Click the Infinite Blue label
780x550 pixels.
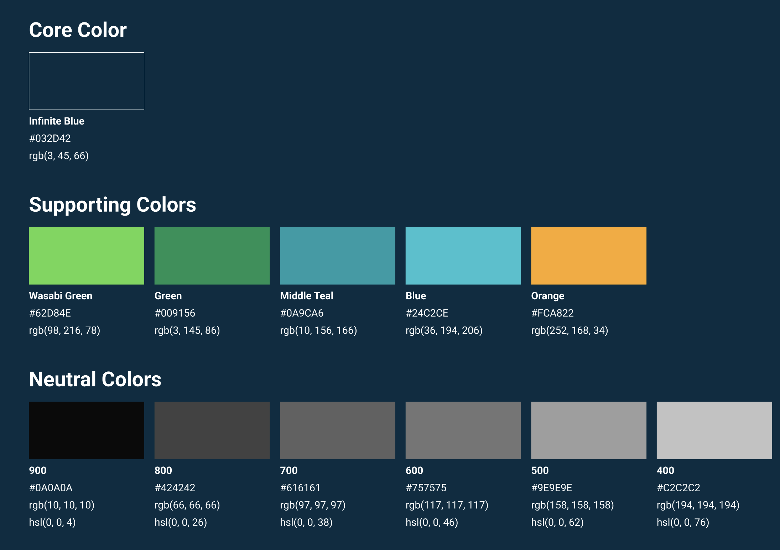pyautogui.click(x=57, y=121)
